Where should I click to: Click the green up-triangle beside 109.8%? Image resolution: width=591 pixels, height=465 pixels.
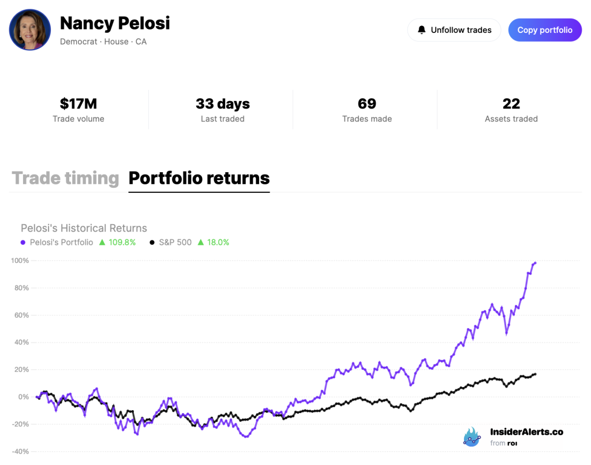(102, 242)
